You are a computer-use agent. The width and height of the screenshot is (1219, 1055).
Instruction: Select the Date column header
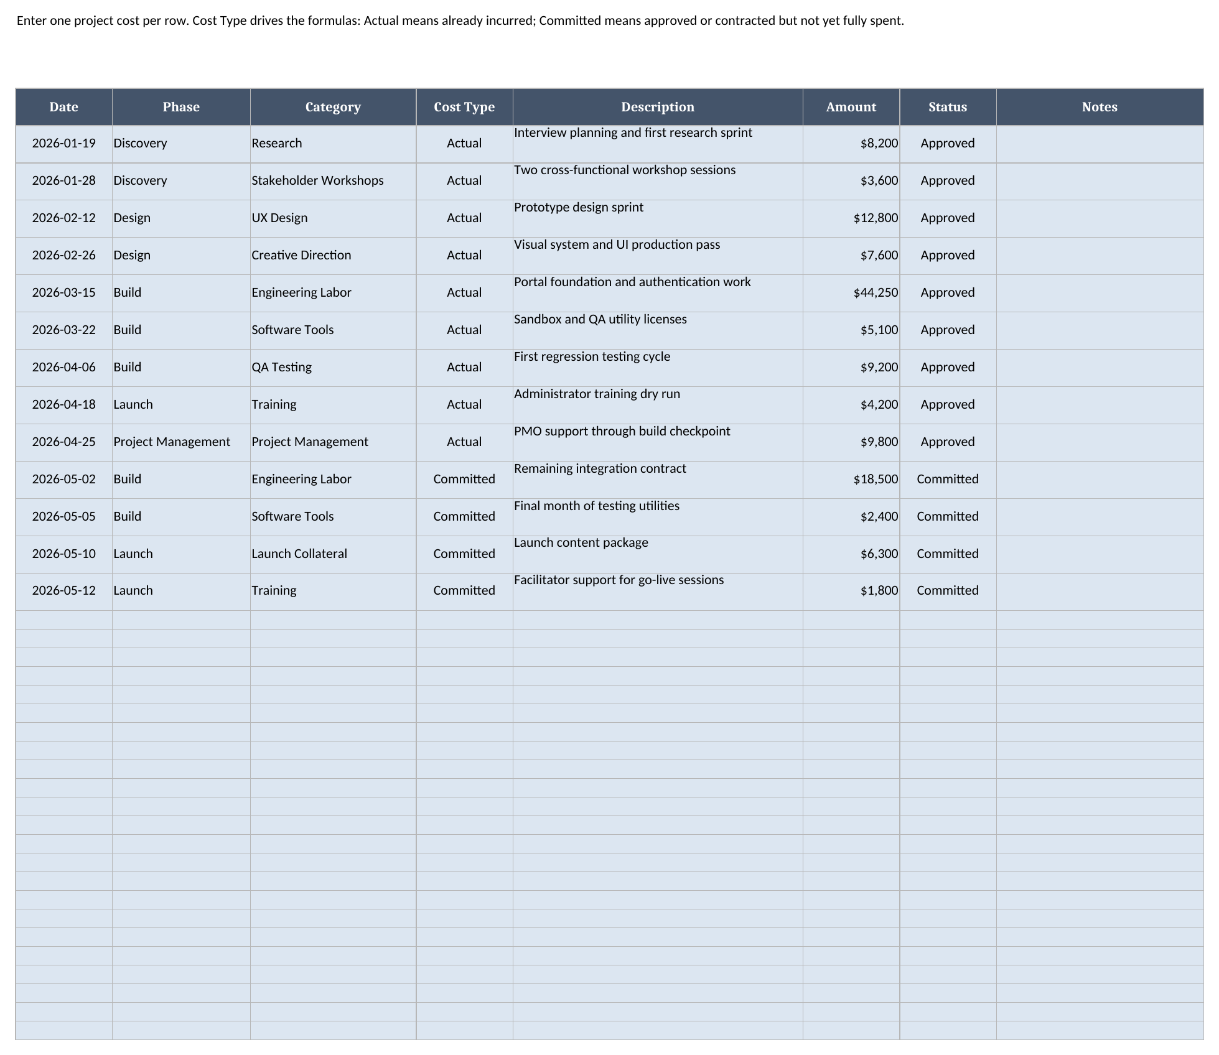pyautogui.click(x=63, y=107)
